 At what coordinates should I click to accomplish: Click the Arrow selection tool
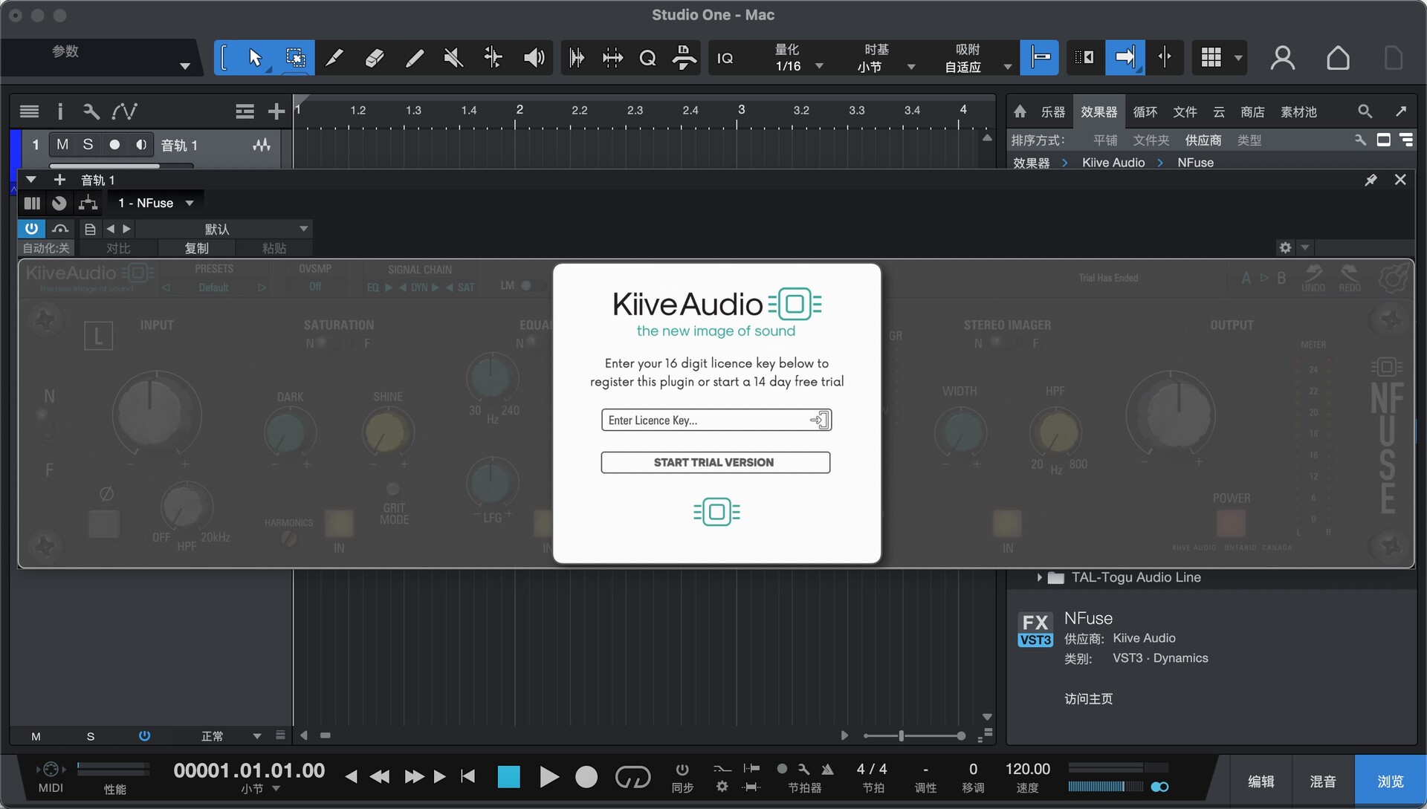255,58
